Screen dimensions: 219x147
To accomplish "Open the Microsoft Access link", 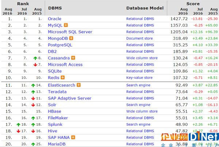I will 65,64.
